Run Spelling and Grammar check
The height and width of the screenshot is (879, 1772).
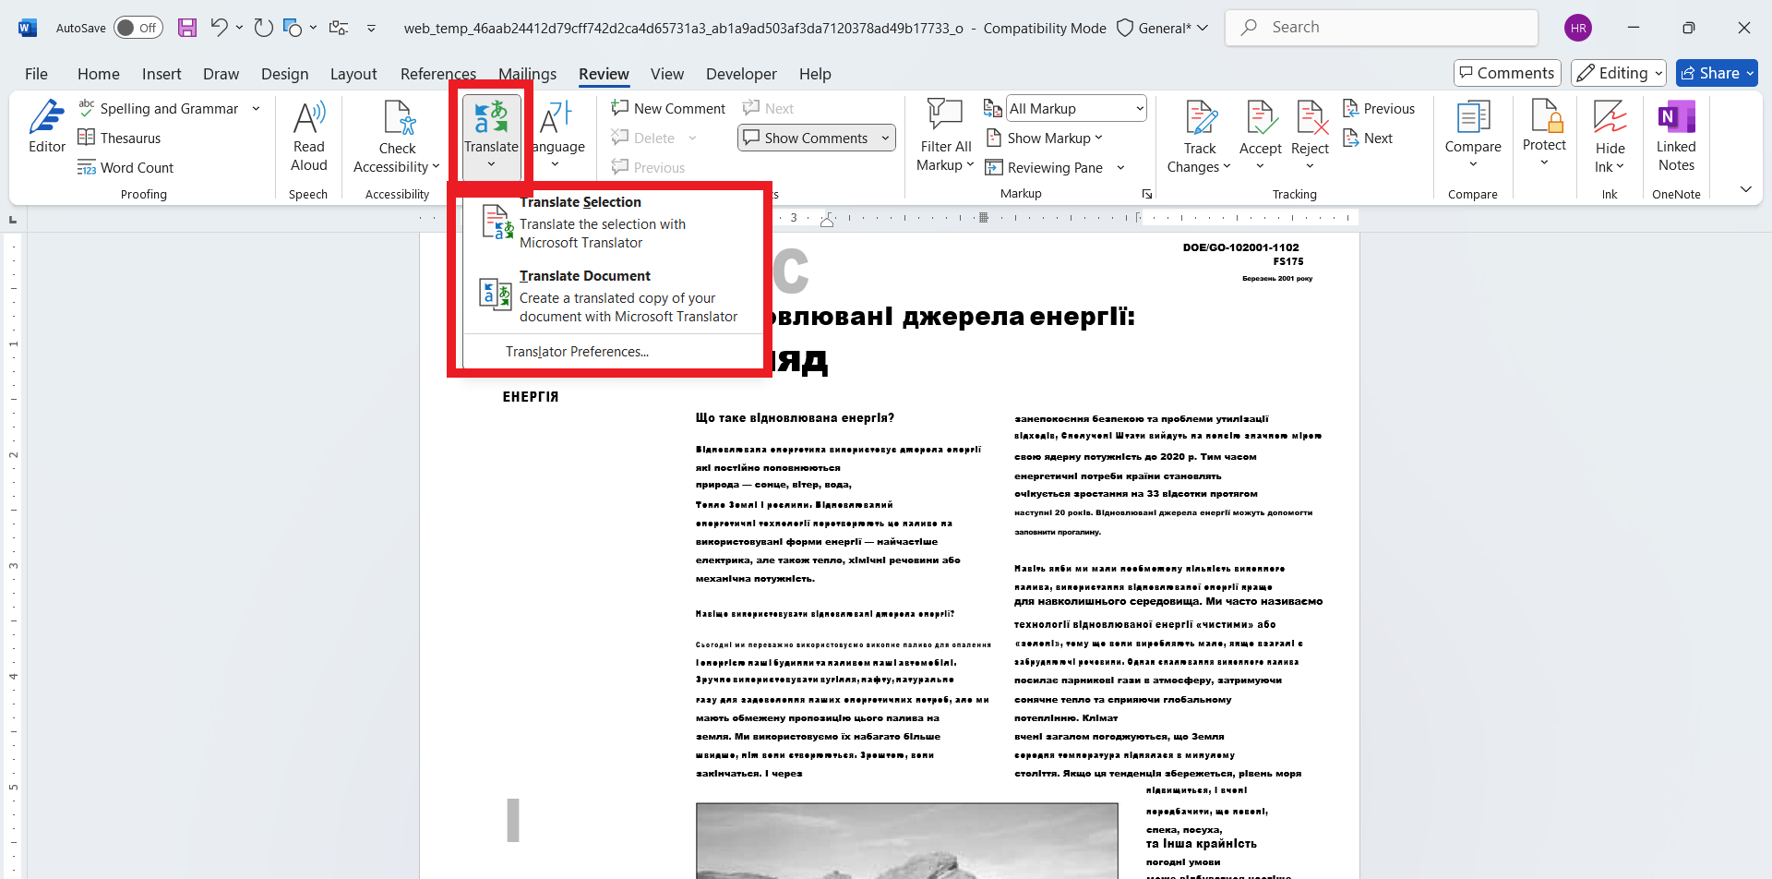point(158,109)
